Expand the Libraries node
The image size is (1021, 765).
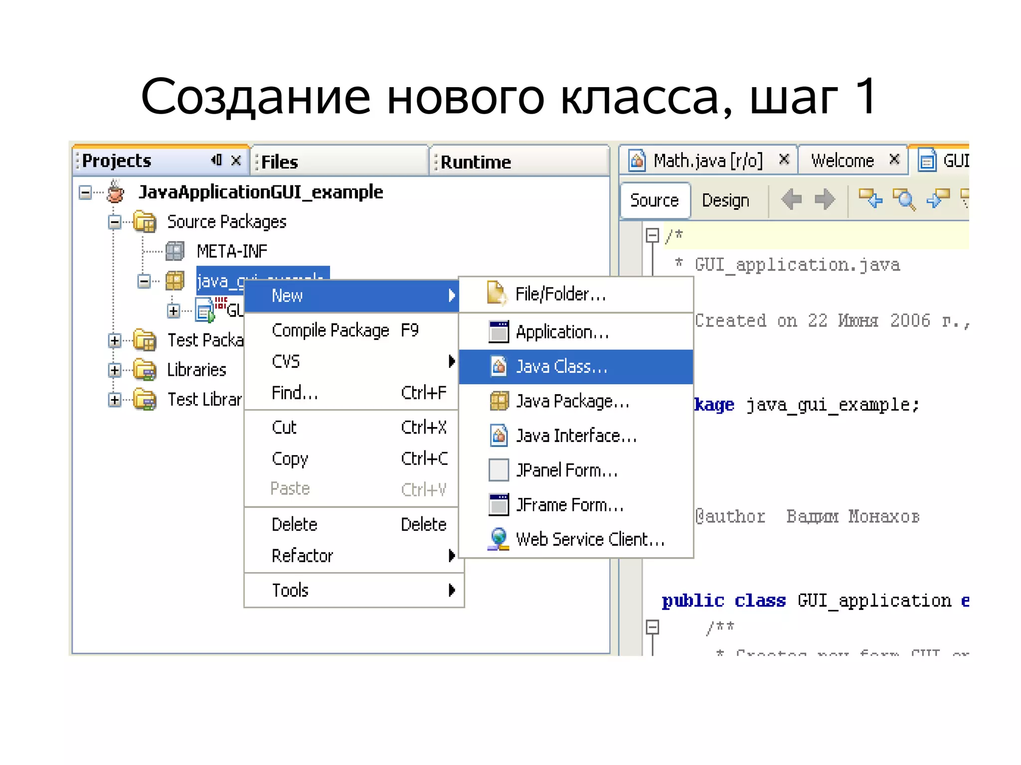(x=115, y=370)
